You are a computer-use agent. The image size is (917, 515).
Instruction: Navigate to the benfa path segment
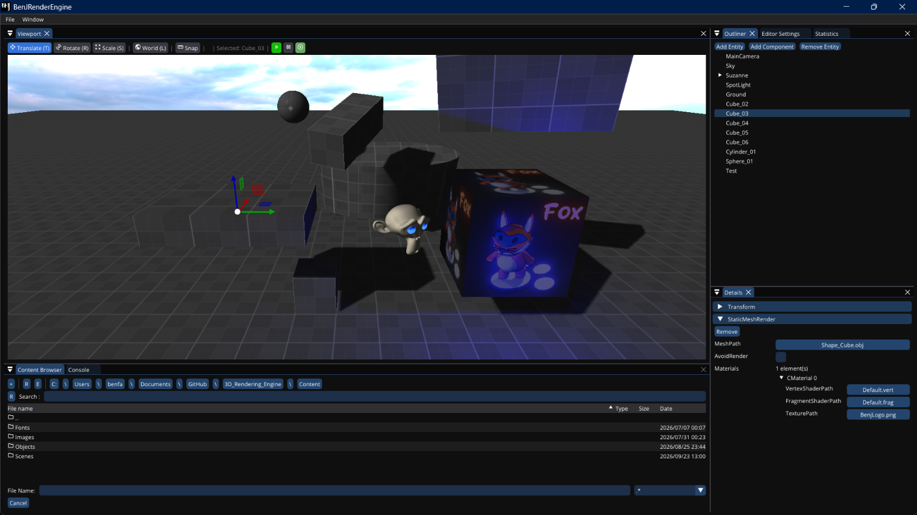tap(115, 384)
